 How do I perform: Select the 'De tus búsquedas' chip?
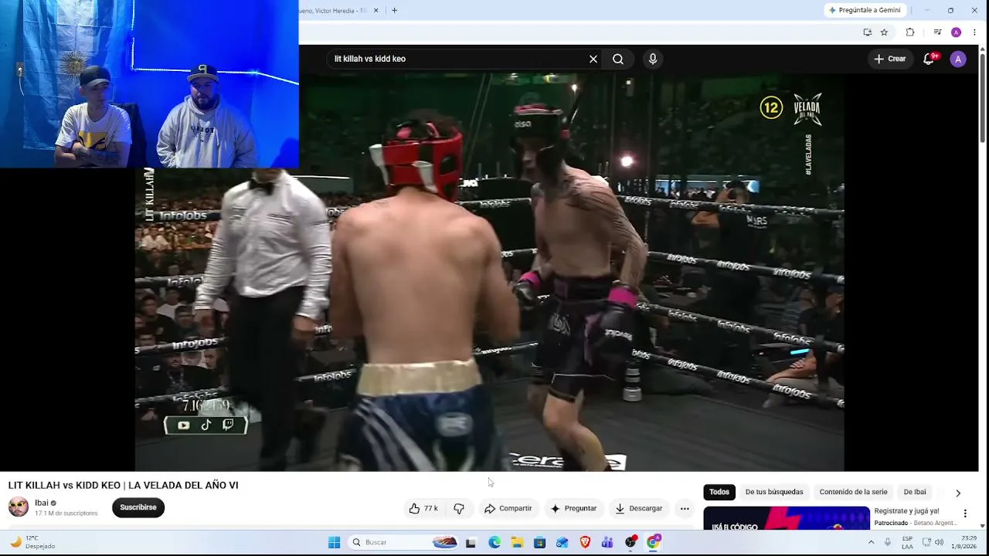pyautogui.click(x=774, y=492)
